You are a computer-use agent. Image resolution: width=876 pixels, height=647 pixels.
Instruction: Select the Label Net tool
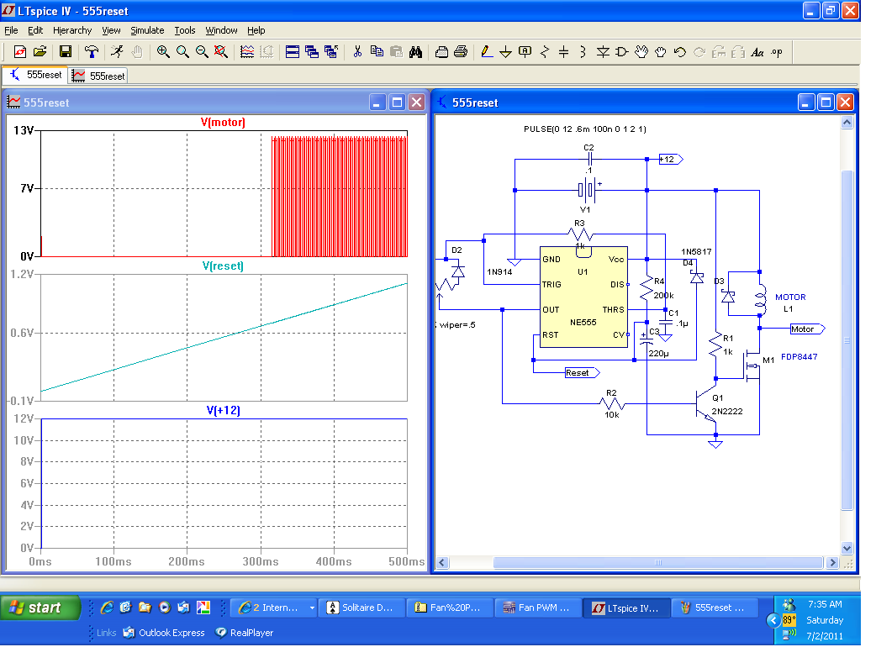pos(525,52)
